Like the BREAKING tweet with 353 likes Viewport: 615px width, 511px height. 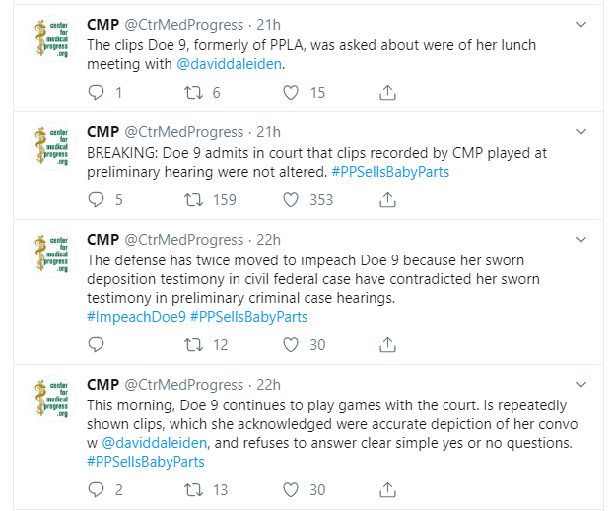click(291, 200)
